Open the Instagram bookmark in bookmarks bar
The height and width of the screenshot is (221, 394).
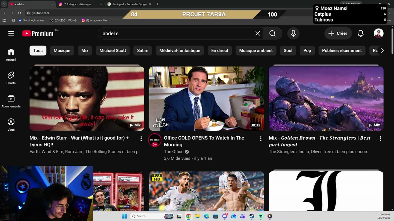(x=95, y=21)
